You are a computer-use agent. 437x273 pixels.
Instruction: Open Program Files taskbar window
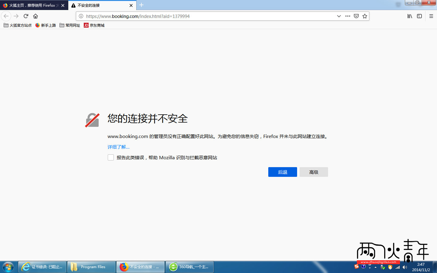pyautogui.click(x=91, y=267)
